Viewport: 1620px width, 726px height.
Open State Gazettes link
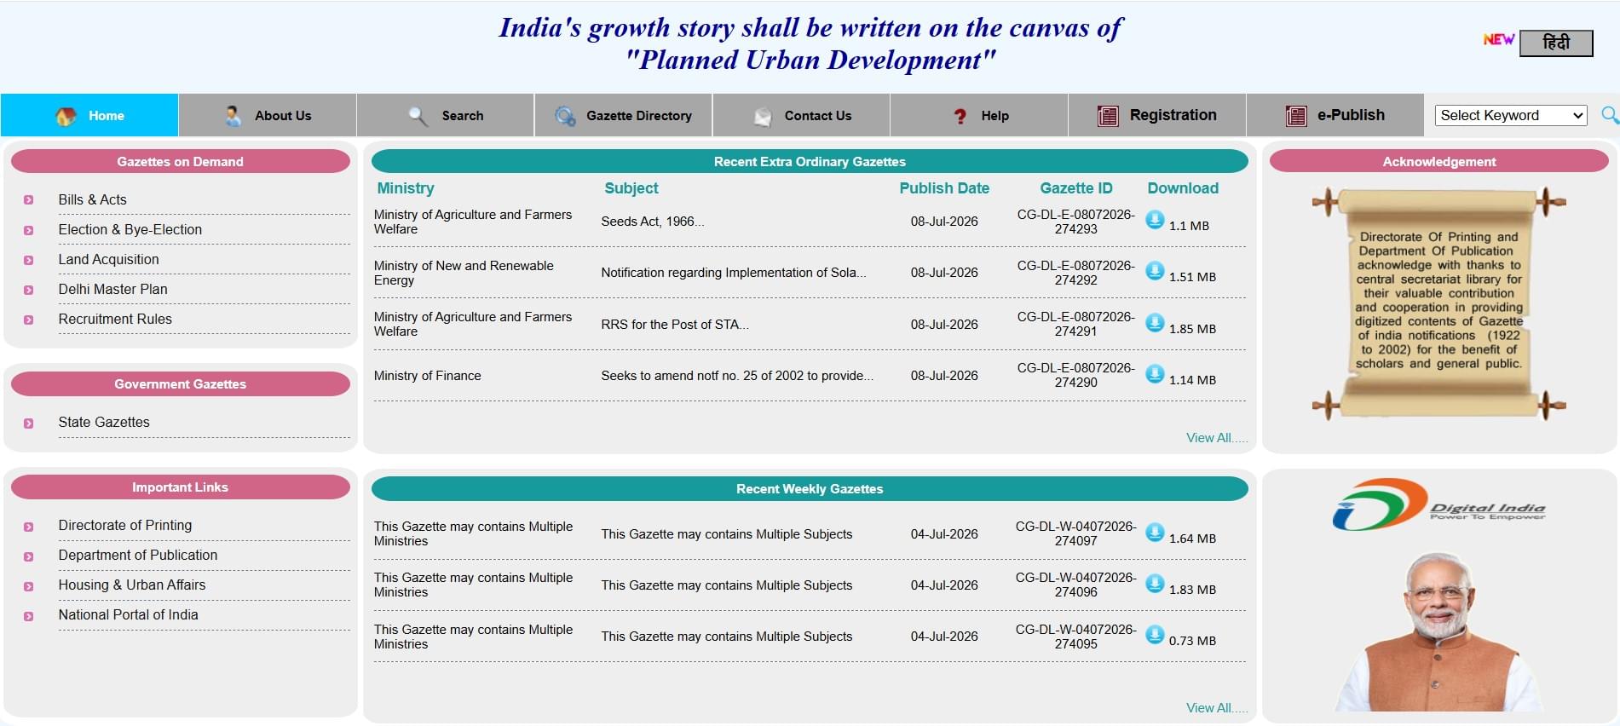tap(104, 422)
